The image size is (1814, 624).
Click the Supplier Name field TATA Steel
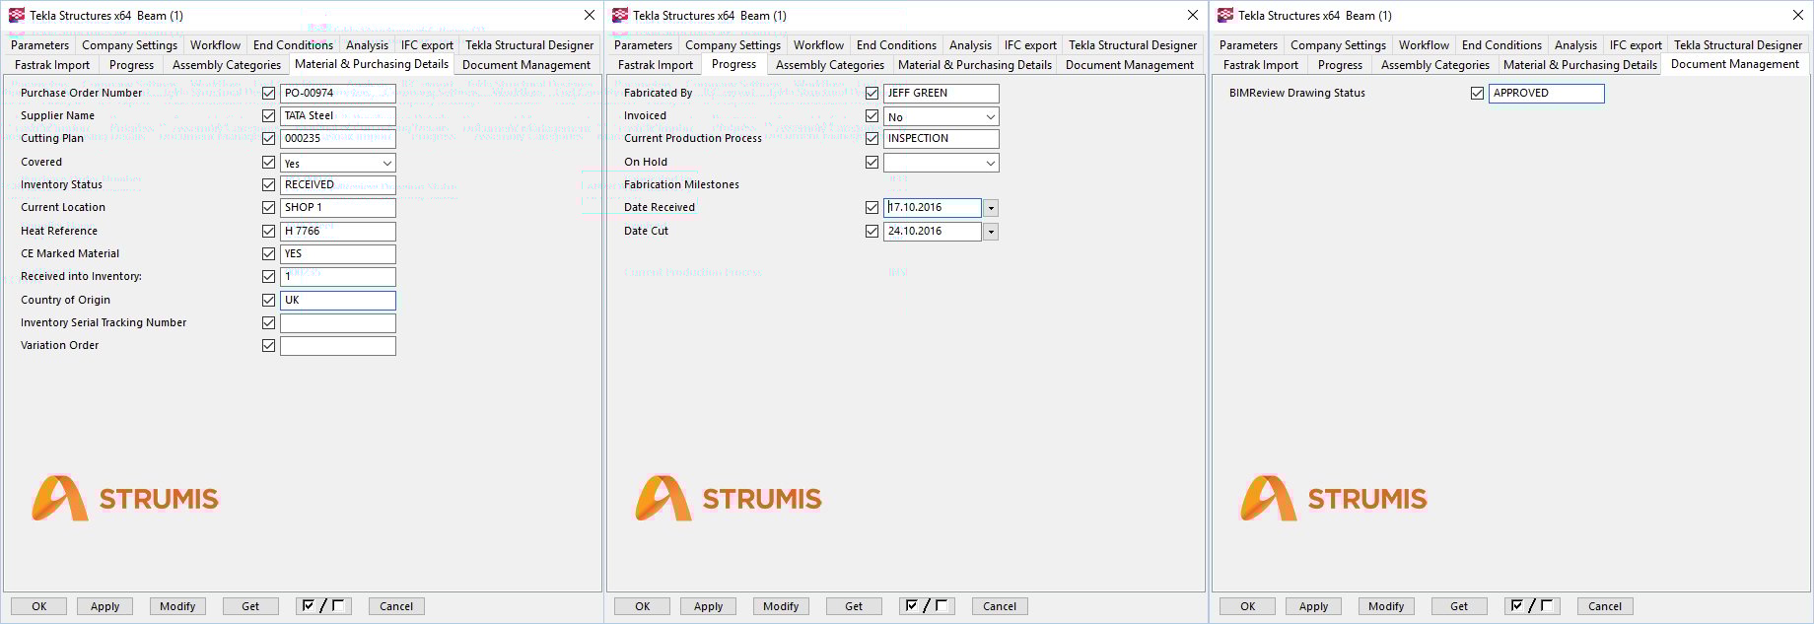tap(338, 115)
